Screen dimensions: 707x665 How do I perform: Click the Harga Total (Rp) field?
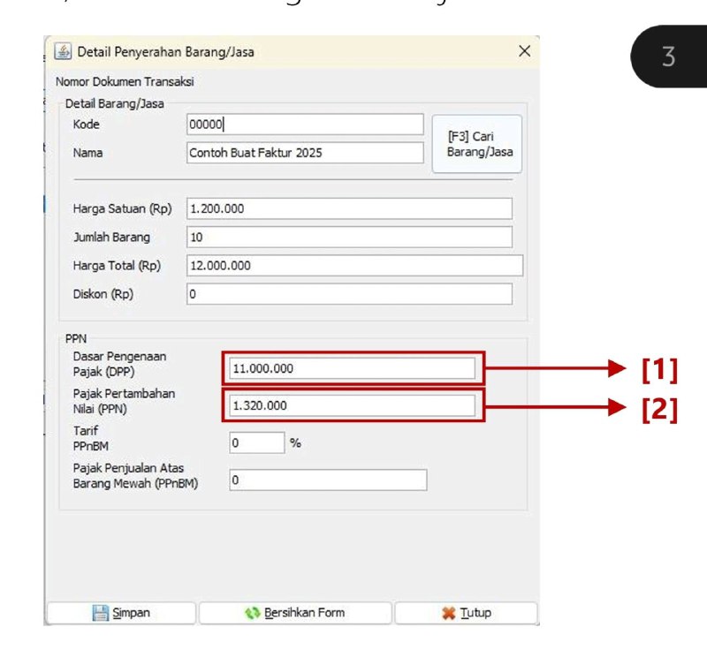(354, 266)
